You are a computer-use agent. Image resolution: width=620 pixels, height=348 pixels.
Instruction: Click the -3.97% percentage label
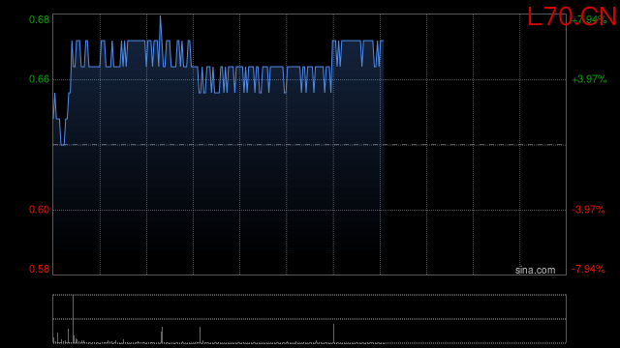click(588, 210)
